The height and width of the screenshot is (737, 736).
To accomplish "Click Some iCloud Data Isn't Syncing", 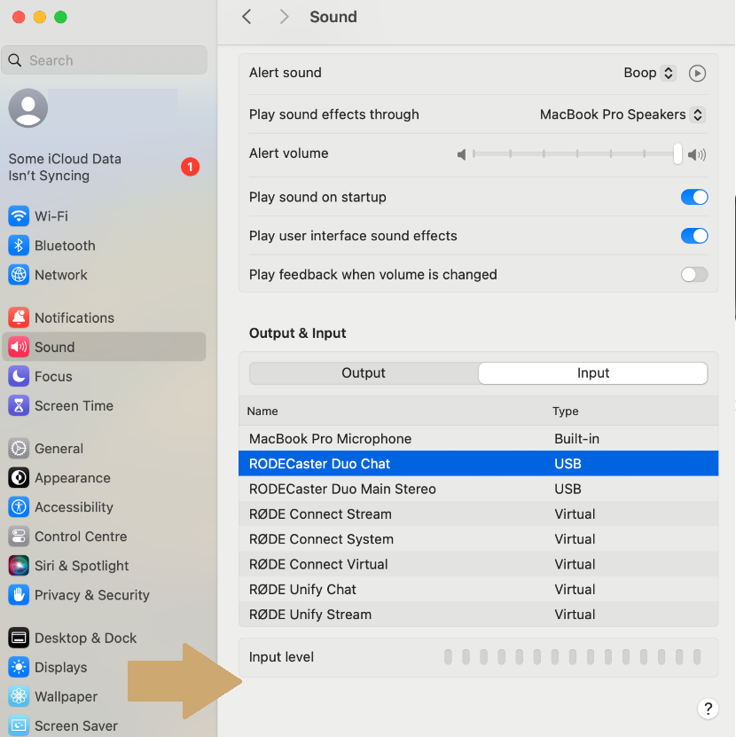I will tap(65, 167).
